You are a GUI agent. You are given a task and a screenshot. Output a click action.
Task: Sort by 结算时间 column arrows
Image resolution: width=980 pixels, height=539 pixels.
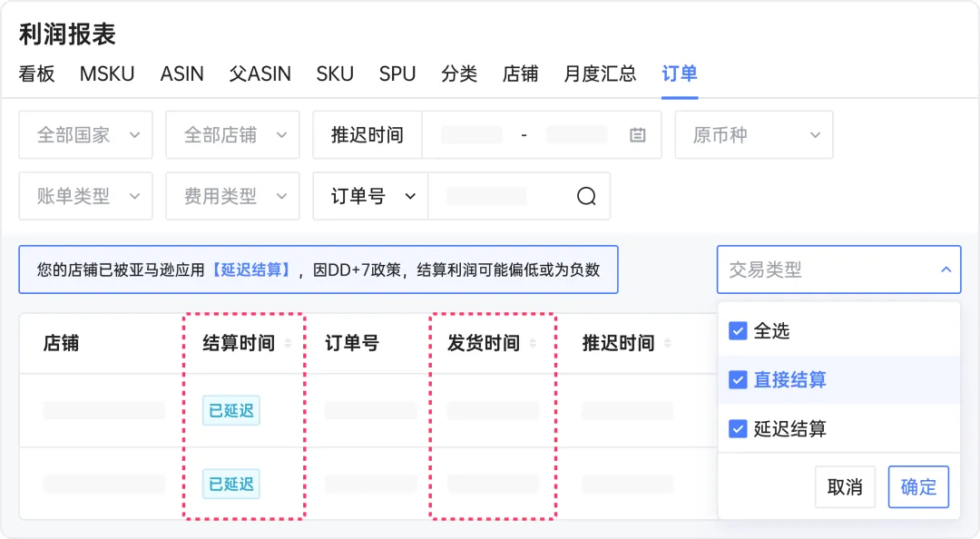tap(289, 343)
